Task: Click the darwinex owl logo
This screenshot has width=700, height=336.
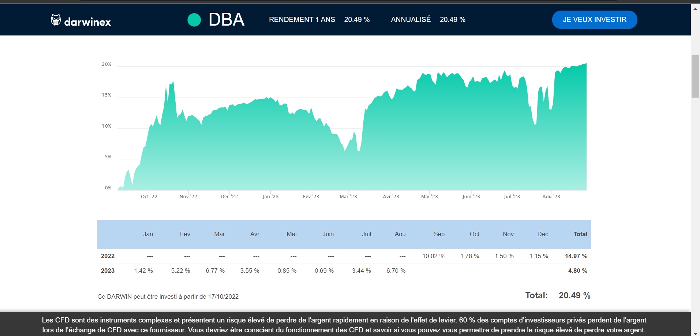Action: [56, 20]
